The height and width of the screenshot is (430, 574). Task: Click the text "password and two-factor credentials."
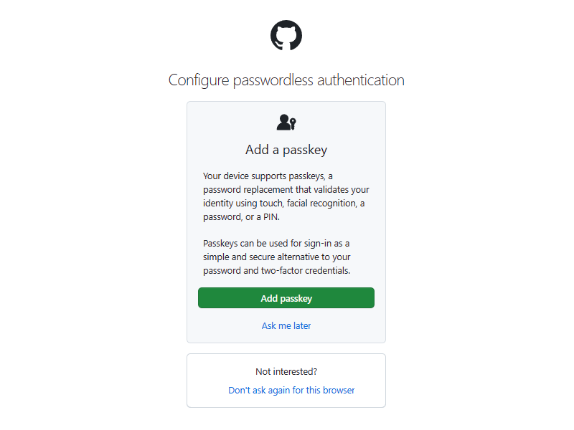(x=276, y=270)
